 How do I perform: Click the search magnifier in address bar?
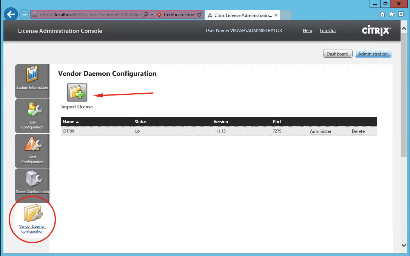(x=146, y=14)
